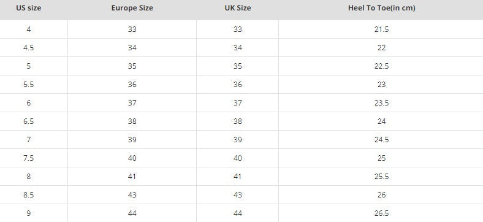Click the Heel To Toe(in cm) header
The image size is (483, 222).
coord(382,8)
